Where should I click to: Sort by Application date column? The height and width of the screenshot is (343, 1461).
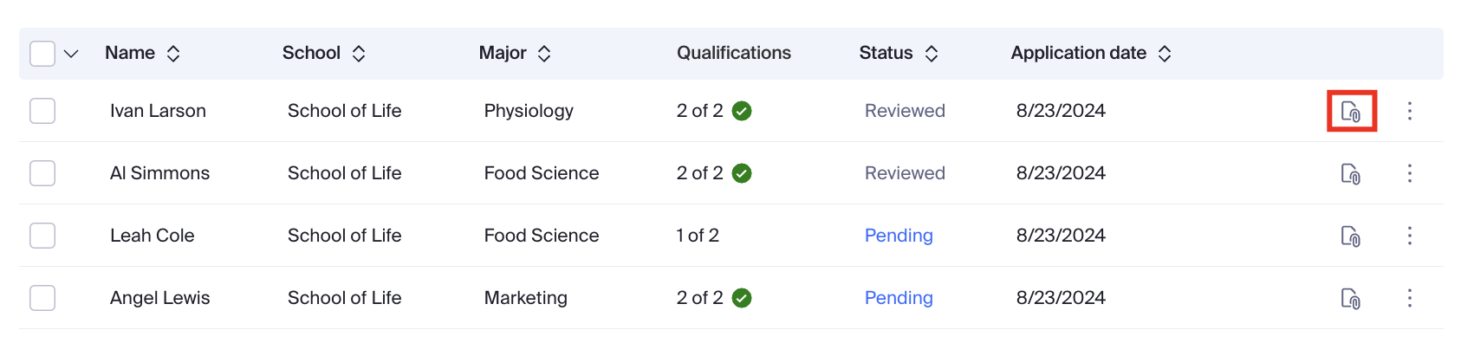point(1165,54)
